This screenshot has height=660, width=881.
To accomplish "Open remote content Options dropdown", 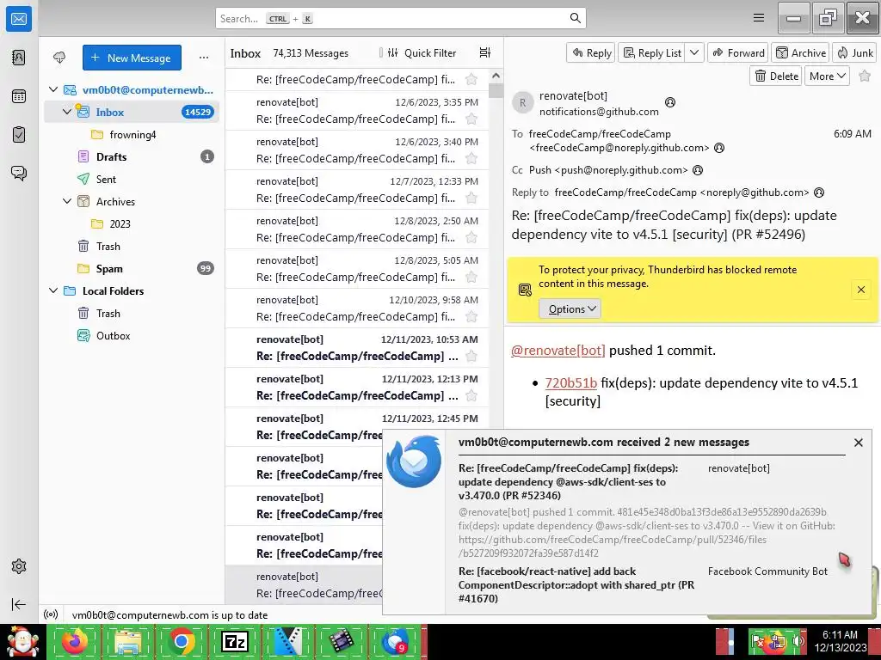I will tap(570, 309).
